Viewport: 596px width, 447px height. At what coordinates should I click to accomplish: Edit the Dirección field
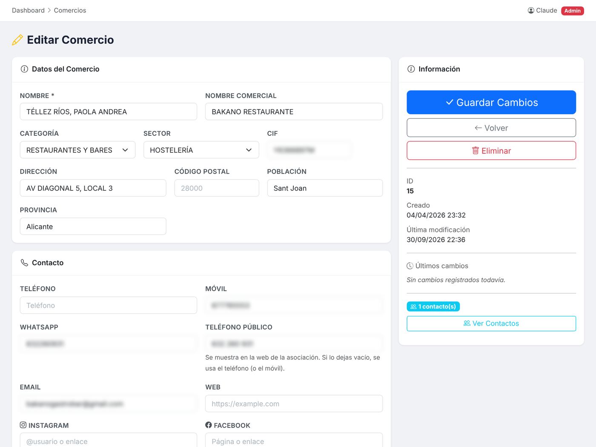click(x=93, y=188)
